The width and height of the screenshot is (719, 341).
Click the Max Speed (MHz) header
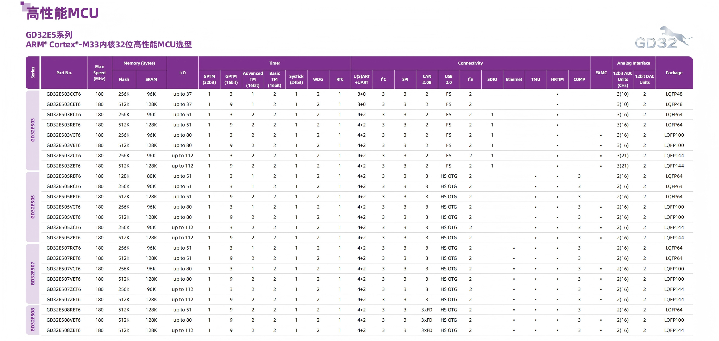(99, 73)
